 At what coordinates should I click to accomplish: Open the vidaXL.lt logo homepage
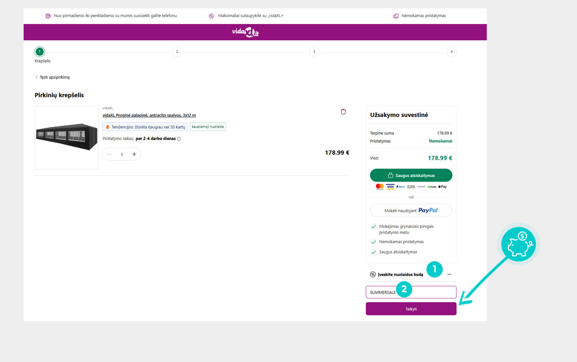[x=245, y=33]
